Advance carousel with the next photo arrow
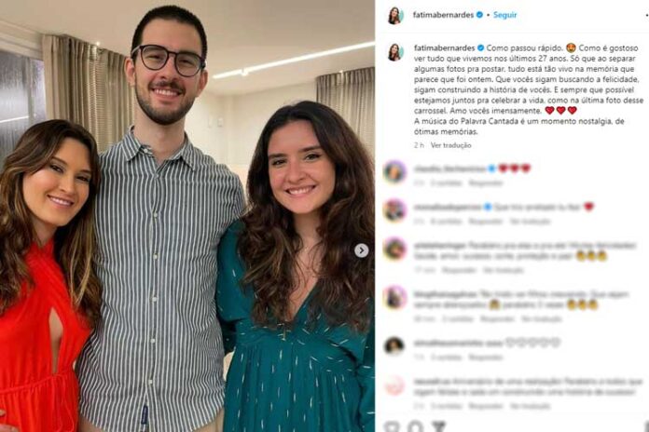Image resolution: width=649 pixels, height=432 pixels. point(362,250)
